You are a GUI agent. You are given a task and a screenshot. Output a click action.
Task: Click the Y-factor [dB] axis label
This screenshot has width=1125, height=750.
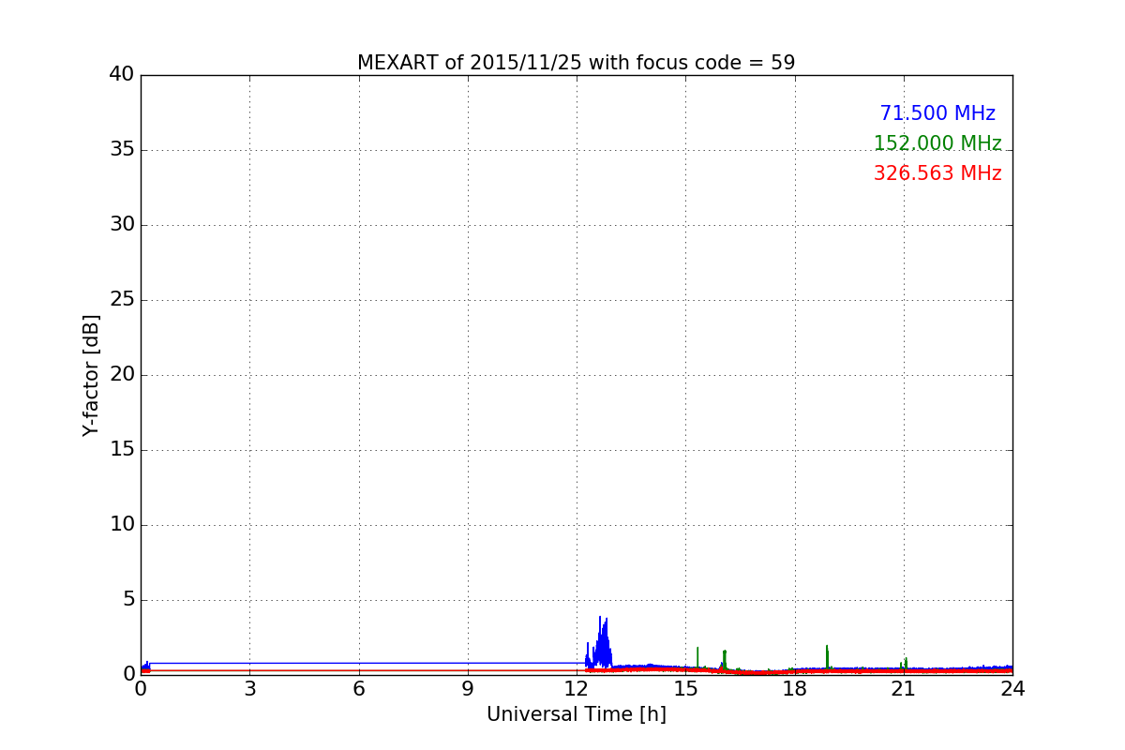(x=91, y=375)
